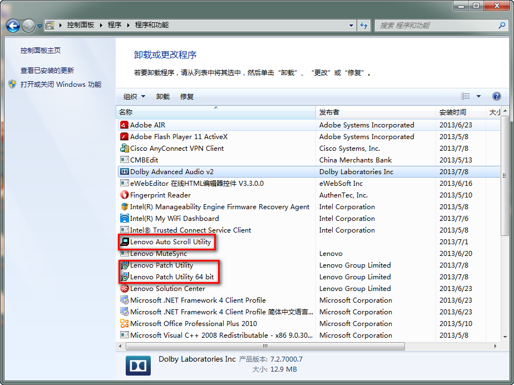Open the help button with question mark
514x385 pixels.
click(496, 96)
